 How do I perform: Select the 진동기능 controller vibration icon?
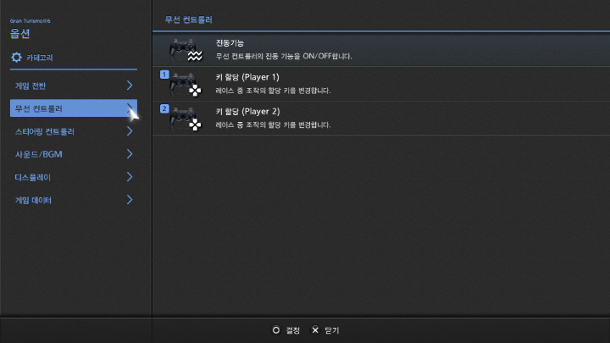click(x=184, y=50)
